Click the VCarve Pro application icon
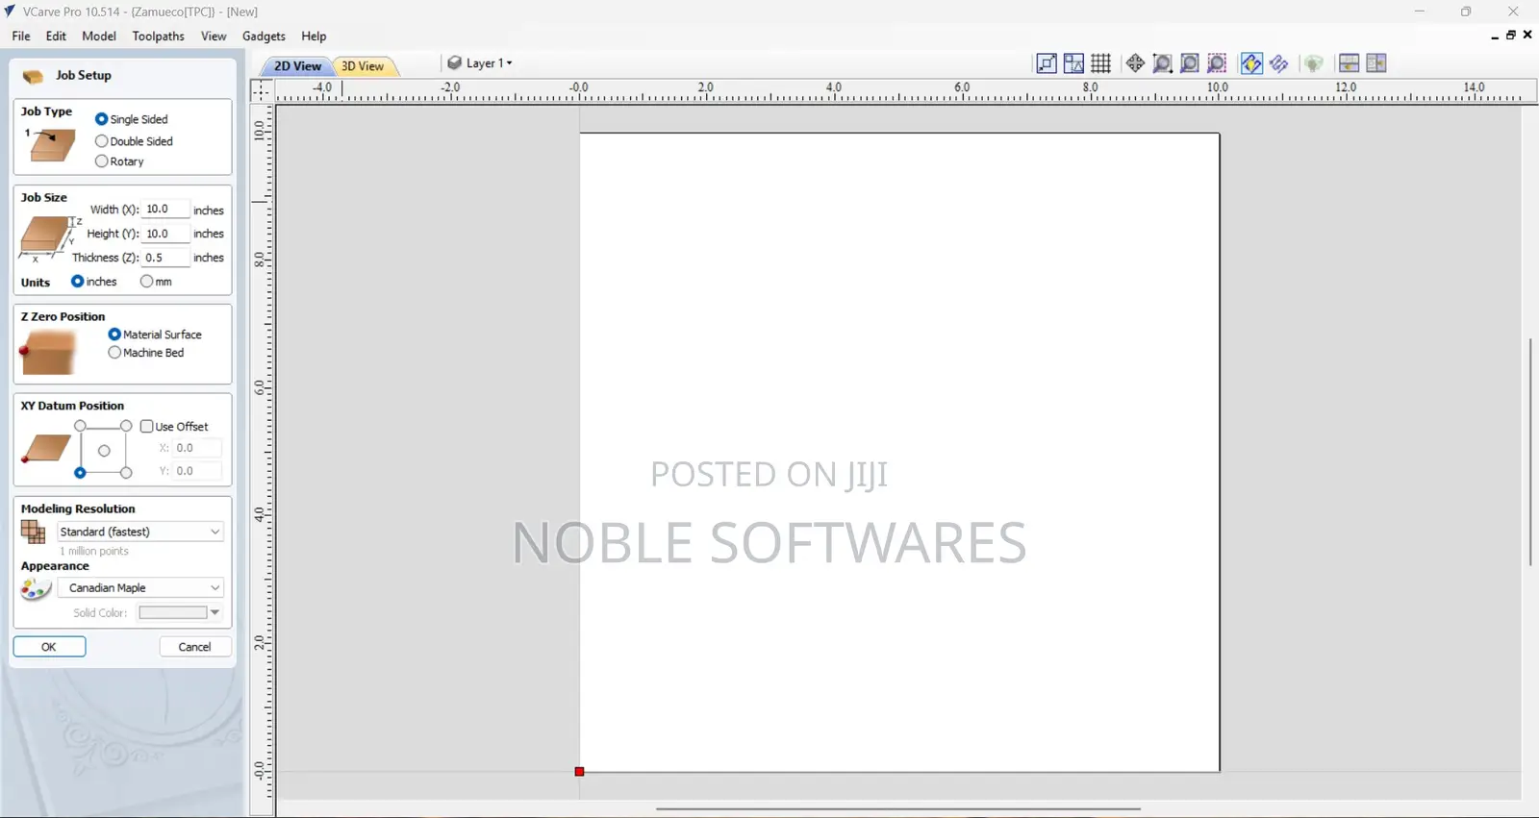 pos(10,12)
